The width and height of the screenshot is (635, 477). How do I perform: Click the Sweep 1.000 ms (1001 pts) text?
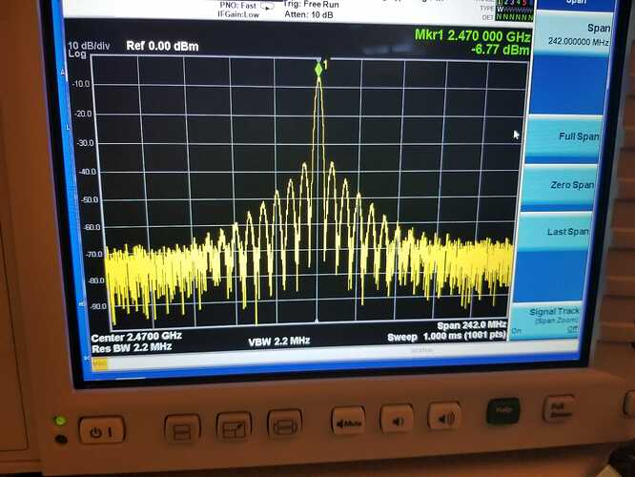[x=446, y=336]
